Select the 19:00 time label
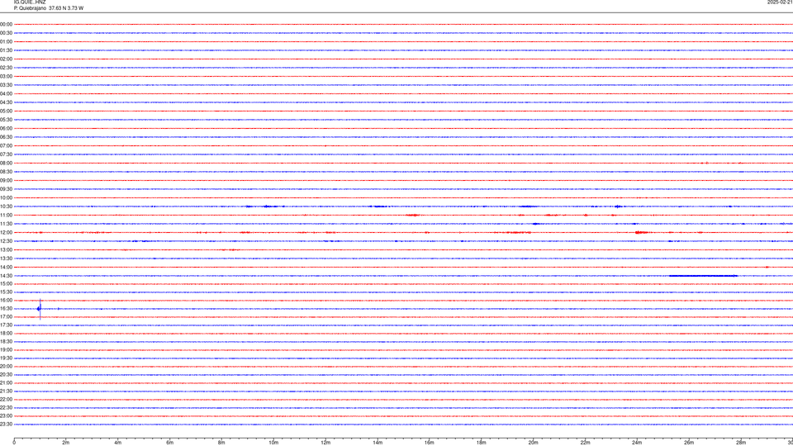Image resolution: width=793 pixels, height=446 pixels. click(x=6, y=350)
